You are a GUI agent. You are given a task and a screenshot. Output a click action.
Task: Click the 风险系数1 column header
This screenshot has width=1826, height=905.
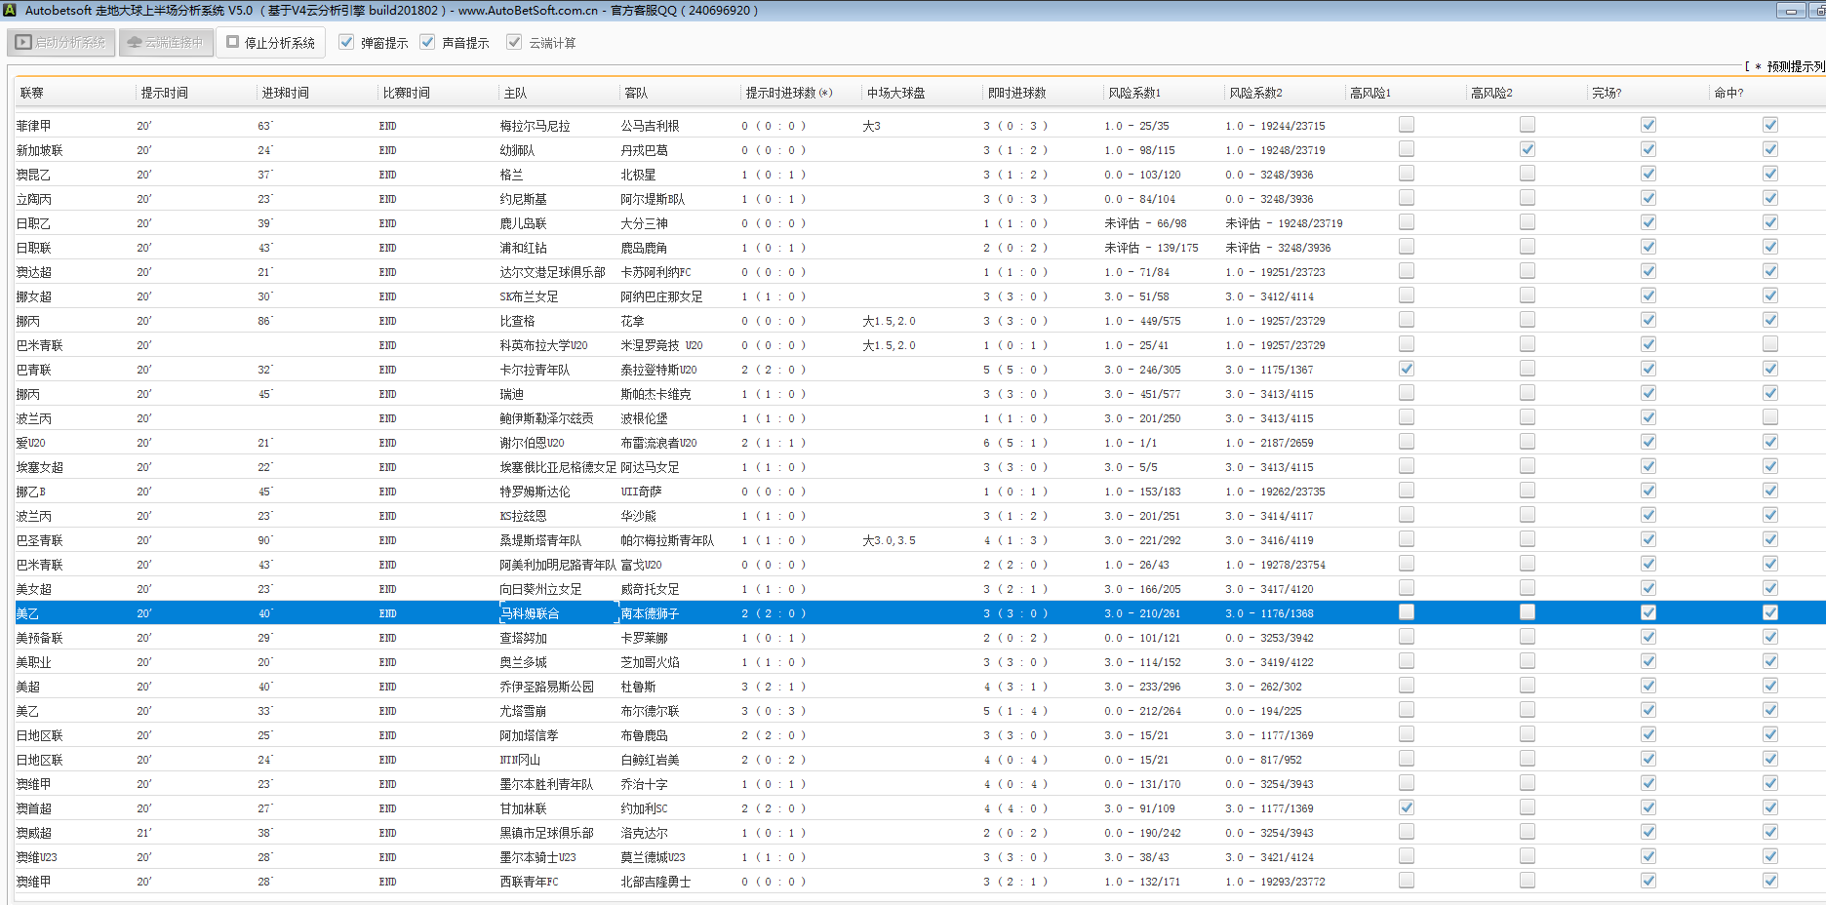(1133, 94)
